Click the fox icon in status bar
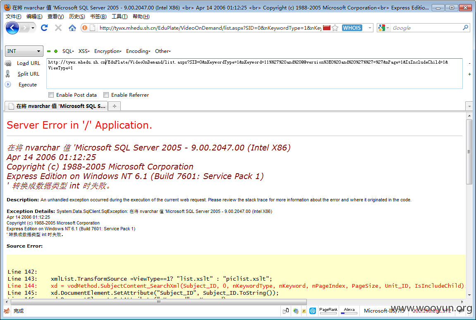 coord(7,310)
